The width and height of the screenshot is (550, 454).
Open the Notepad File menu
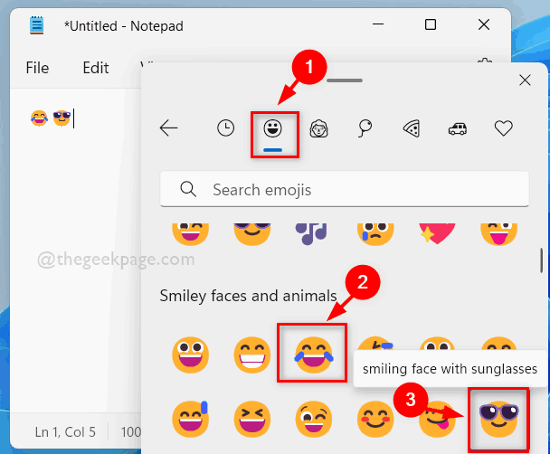tap(37, 68)
